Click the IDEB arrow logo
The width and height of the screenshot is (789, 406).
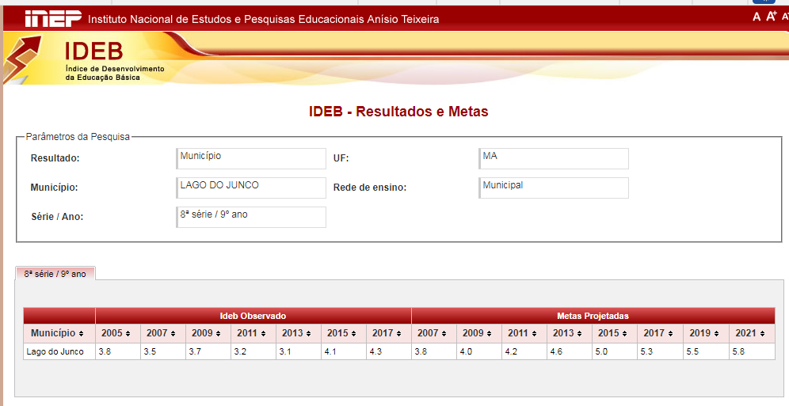23,59
